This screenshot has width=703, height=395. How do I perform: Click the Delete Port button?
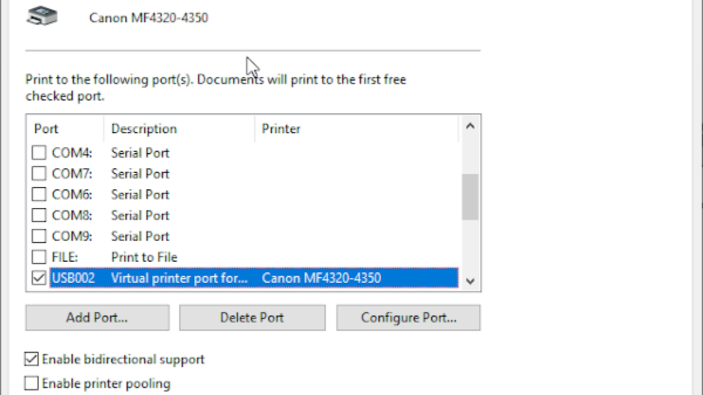[252, 318]
